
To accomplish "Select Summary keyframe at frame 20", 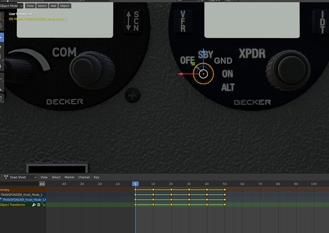I will (171, 190).
